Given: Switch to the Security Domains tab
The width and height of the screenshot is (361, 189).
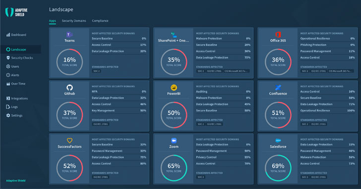Looking at the screenshot, I should tap(74, 21).
